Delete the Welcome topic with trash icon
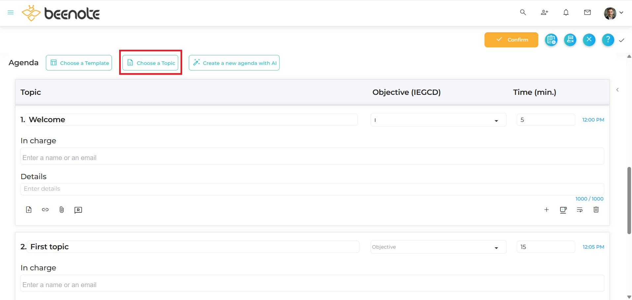Image resolution: width=632 pixels, height=300 pixels. tap(596, 210)
